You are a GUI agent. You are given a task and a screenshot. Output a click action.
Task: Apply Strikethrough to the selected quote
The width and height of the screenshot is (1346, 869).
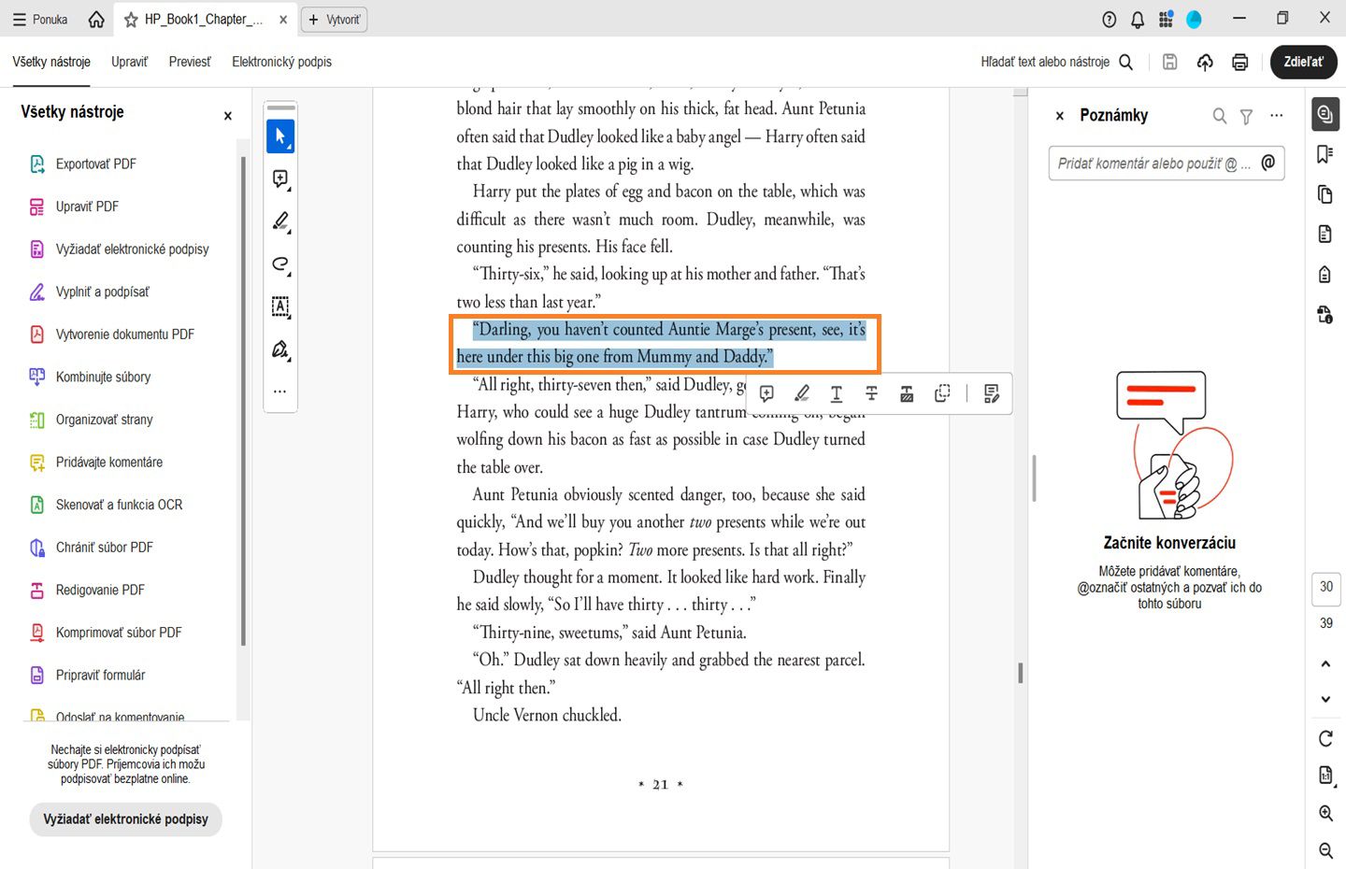click(x=871, y=393)
